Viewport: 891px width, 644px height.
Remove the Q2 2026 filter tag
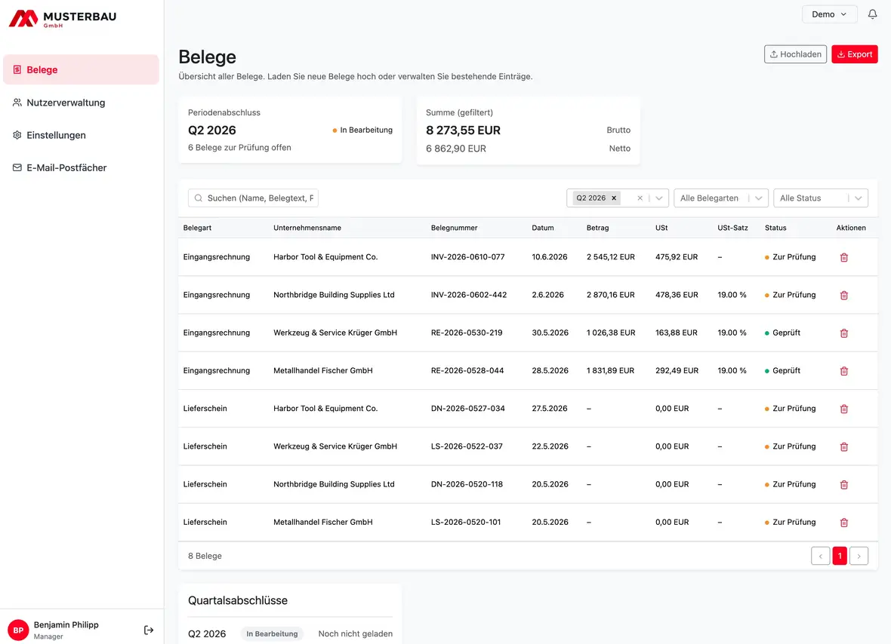[x=614, y=198]
